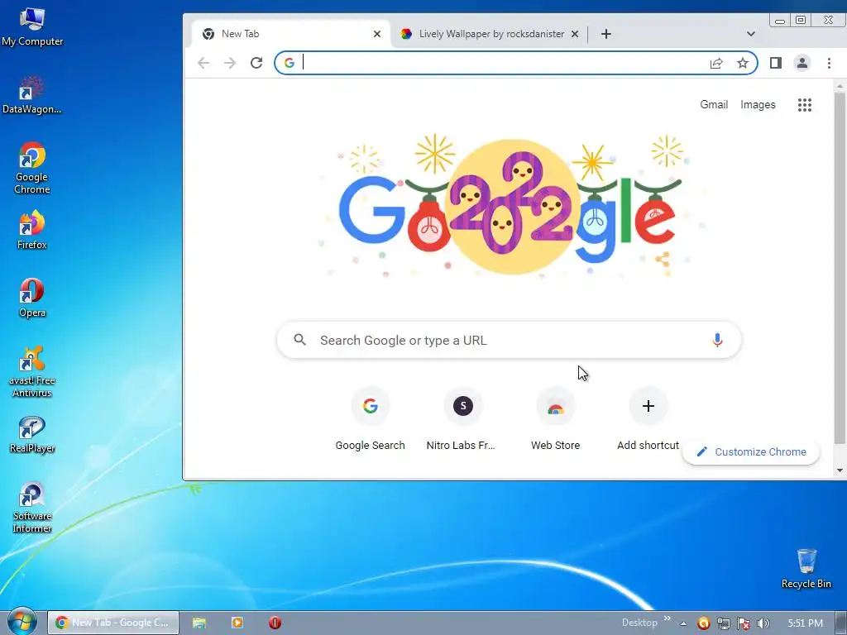Viewport: 847px width, 635px height.
Task: Open file explorer from taskbar
Action: pos(199,623)
